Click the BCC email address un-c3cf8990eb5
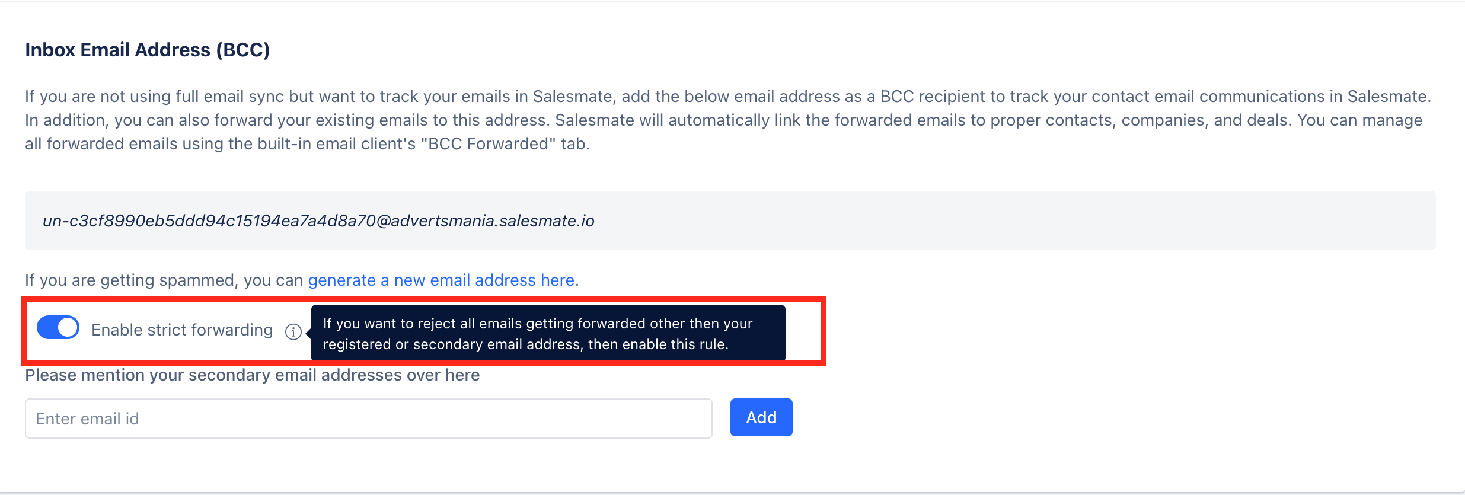The height and width of the screenshot is (495, 1465). [318, 221]
